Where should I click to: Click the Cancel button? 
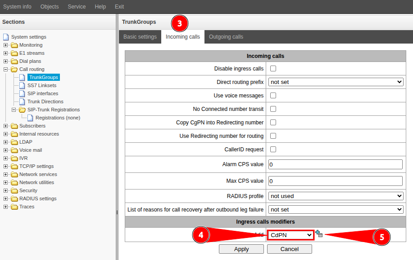point(290,249)
